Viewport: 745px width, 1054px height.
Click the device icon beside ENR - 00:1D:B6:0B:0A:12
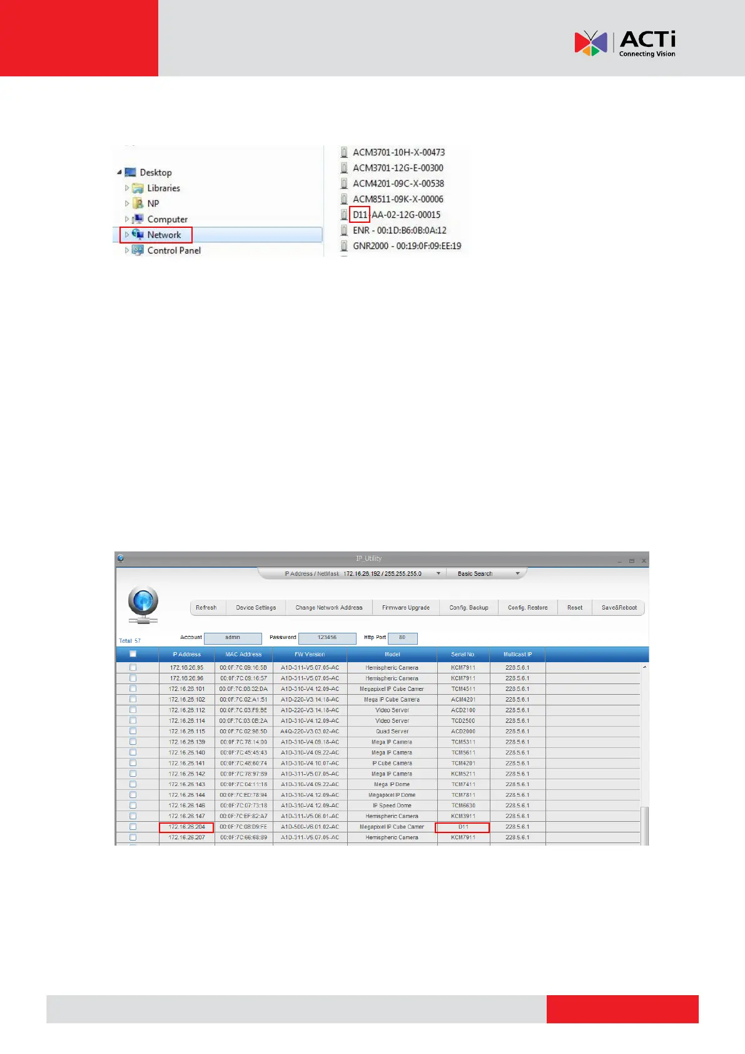[344, 230]
